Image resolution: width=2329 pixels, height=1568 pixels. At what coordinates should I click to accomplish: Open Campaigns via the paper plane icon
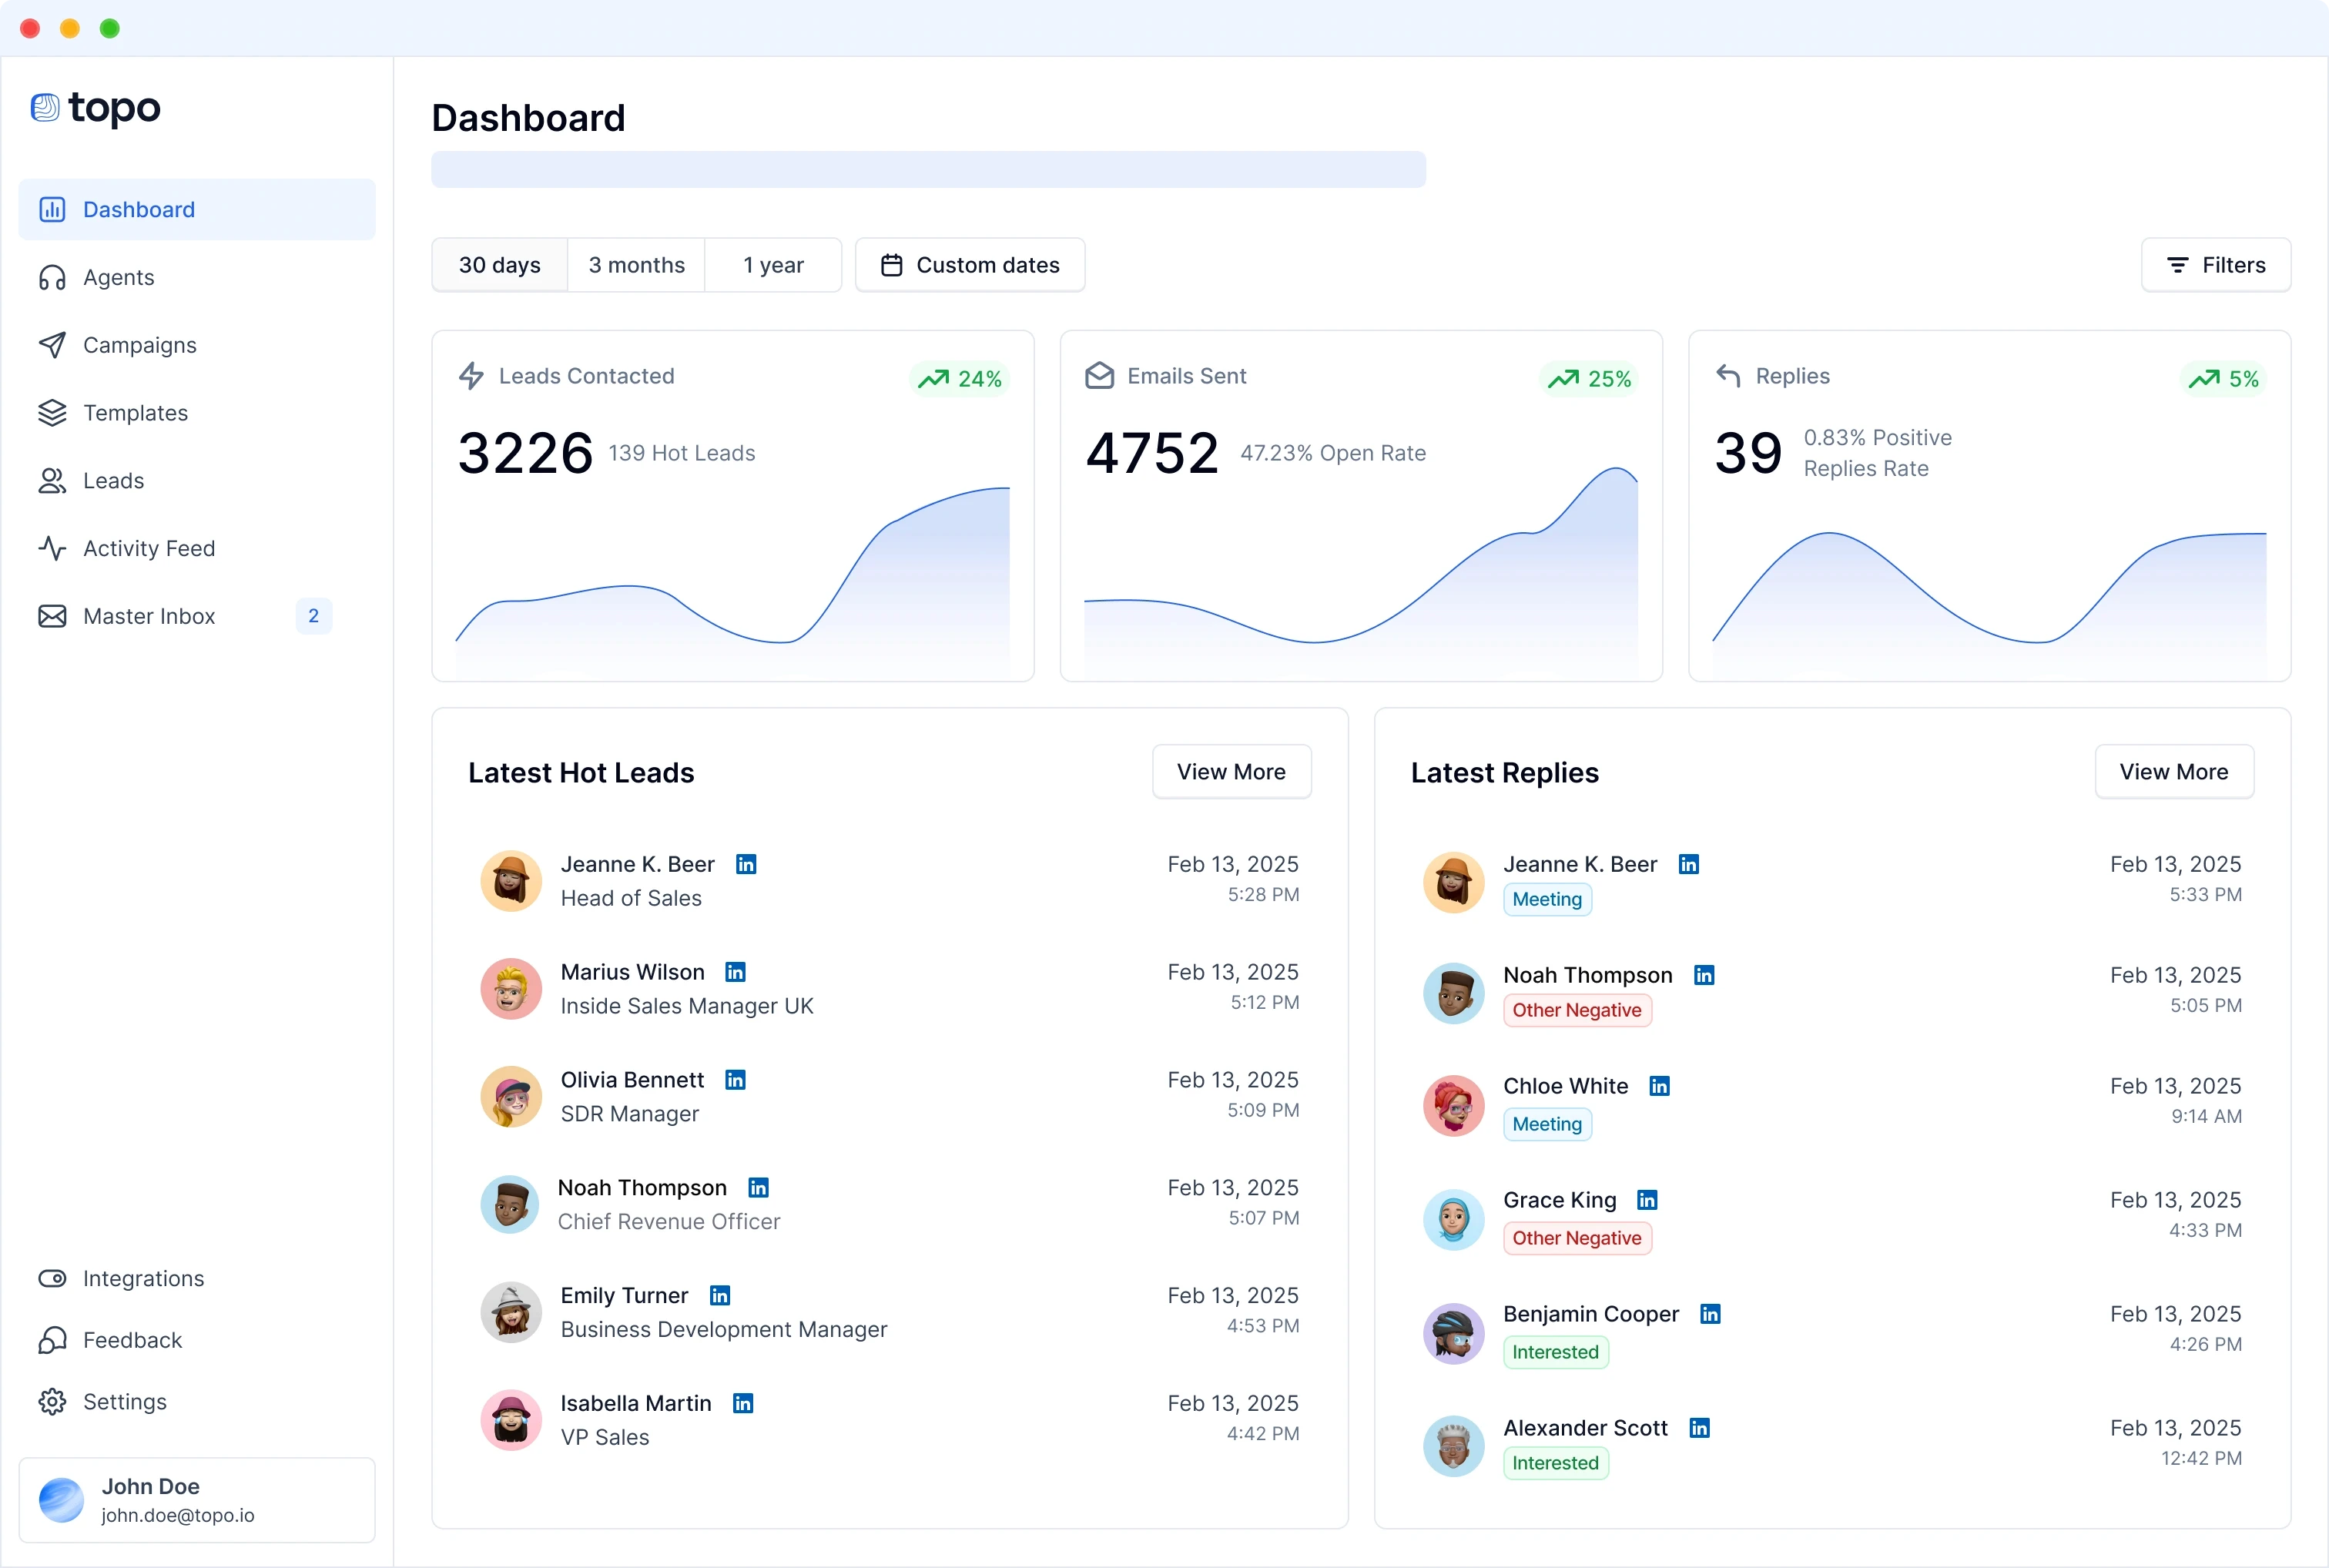(52, 345)
